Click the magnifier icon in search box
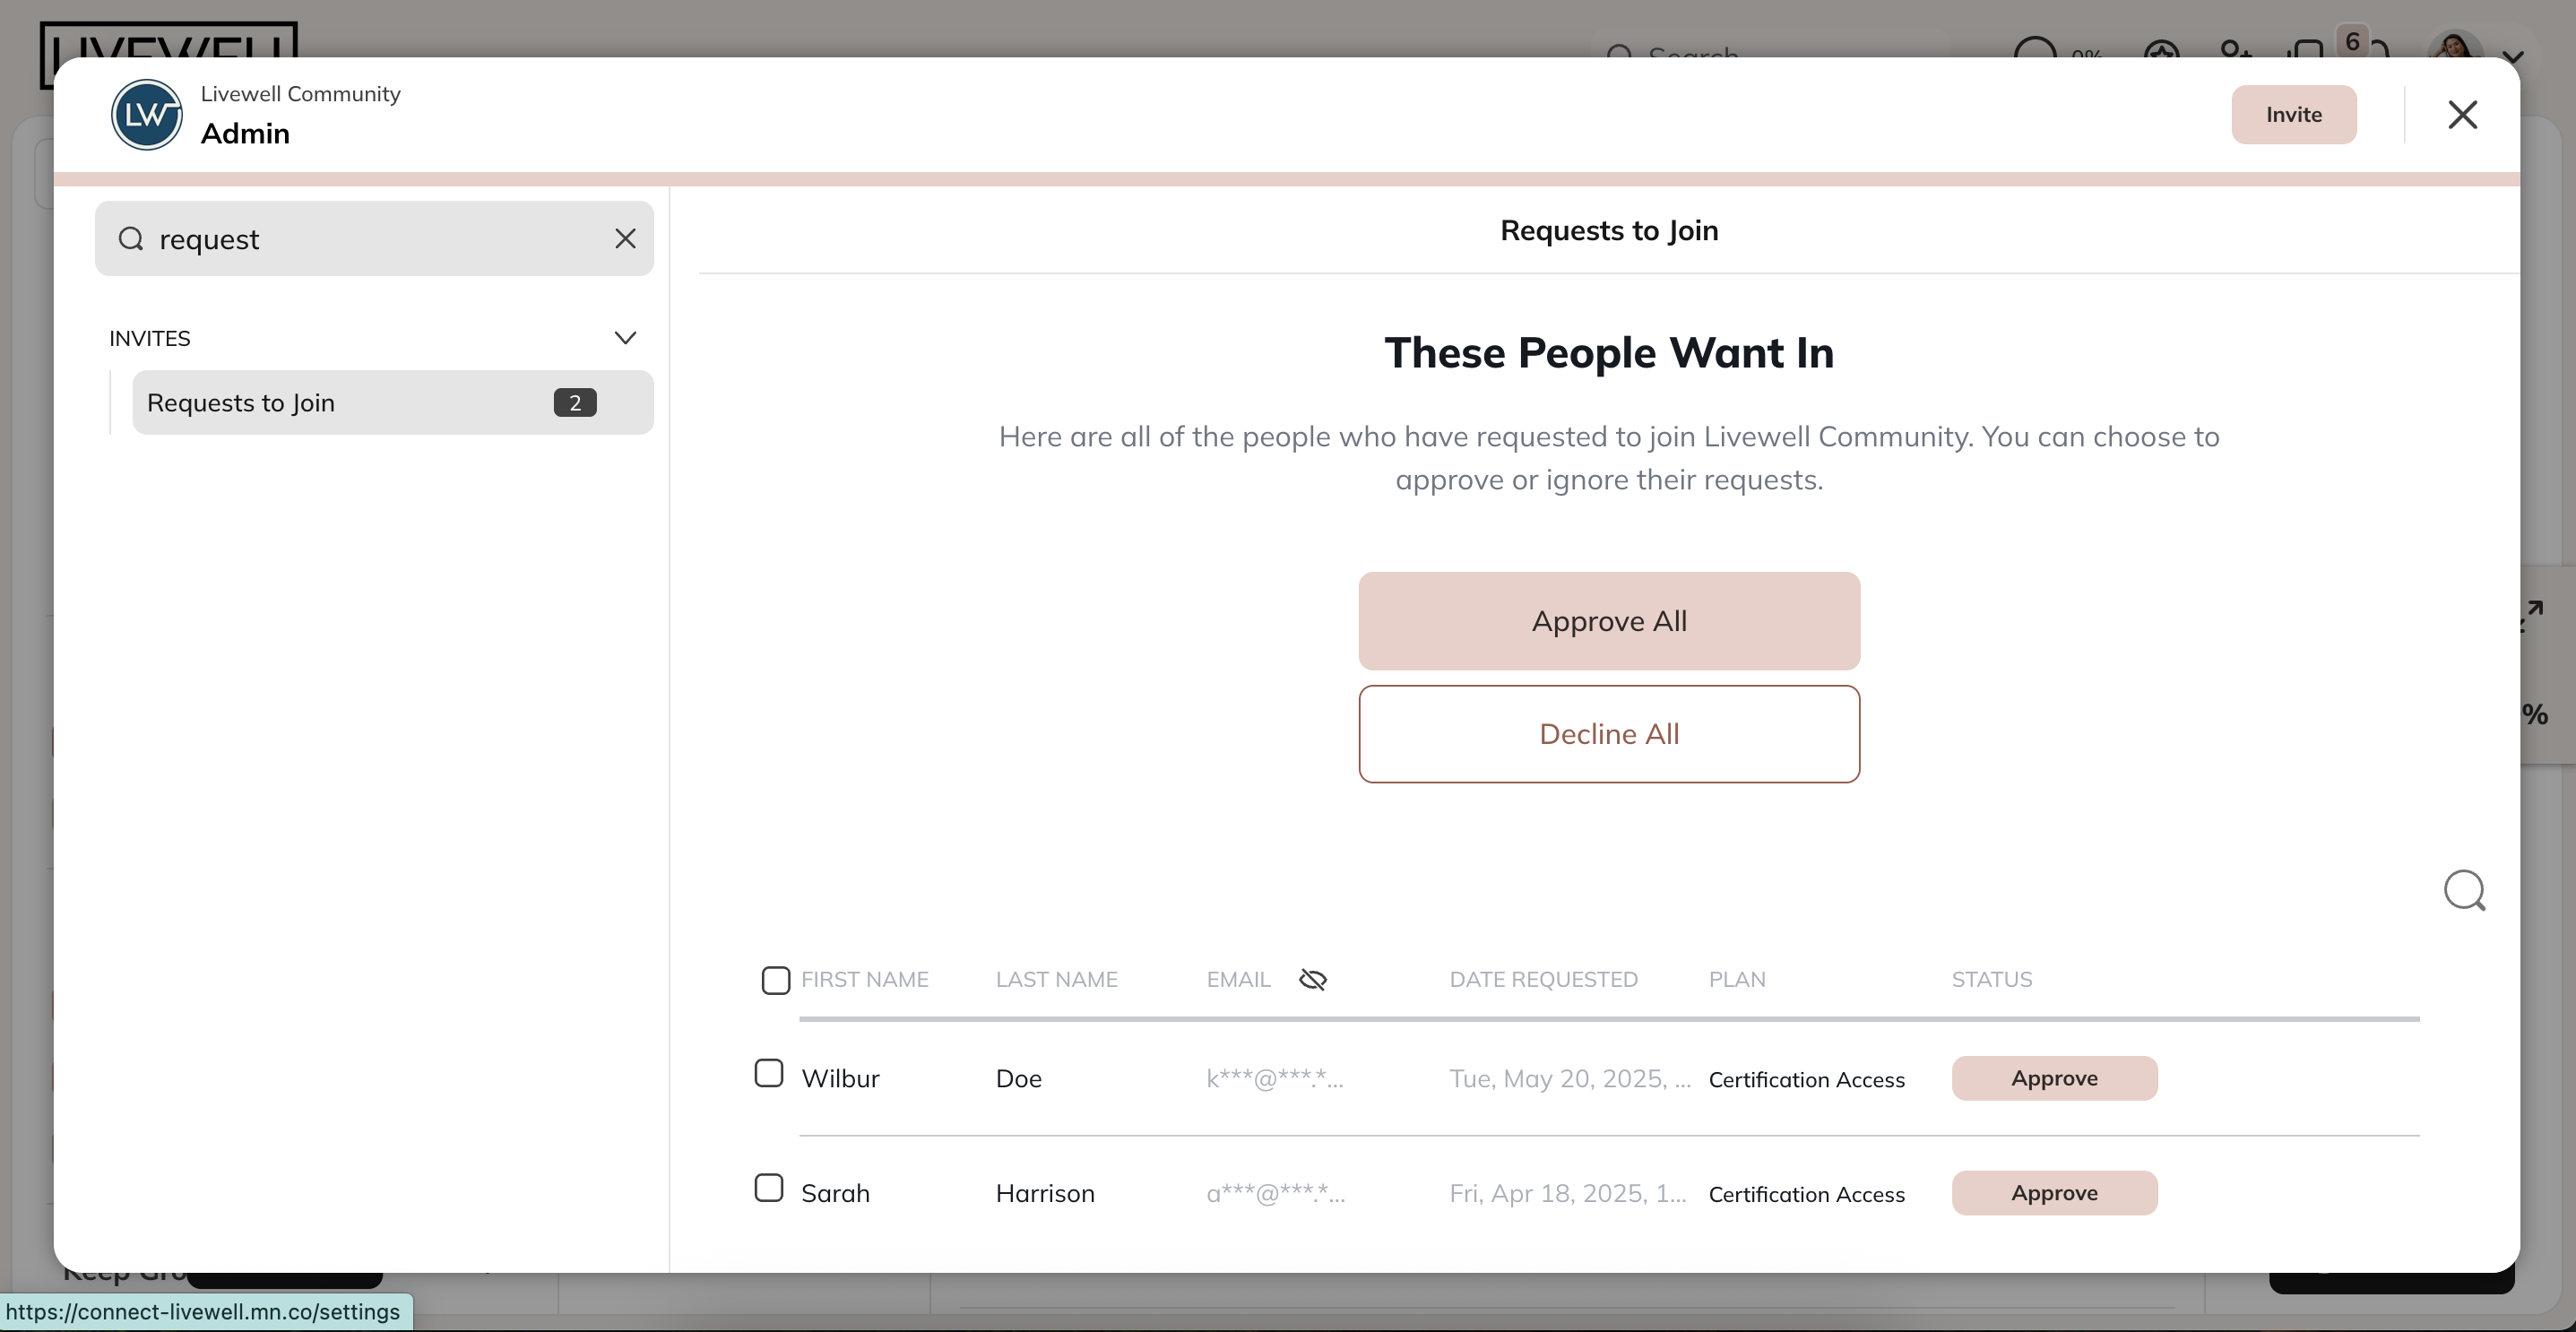2576x1332 pixels. coord(131,239)
